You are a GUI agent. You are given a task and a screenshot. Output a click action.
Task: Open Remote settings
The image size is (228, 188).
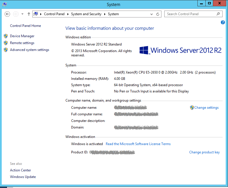coord(22,43)
